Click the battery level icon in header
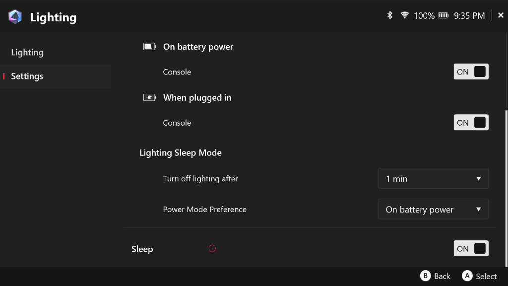The image size is (508, 286). 444,16
